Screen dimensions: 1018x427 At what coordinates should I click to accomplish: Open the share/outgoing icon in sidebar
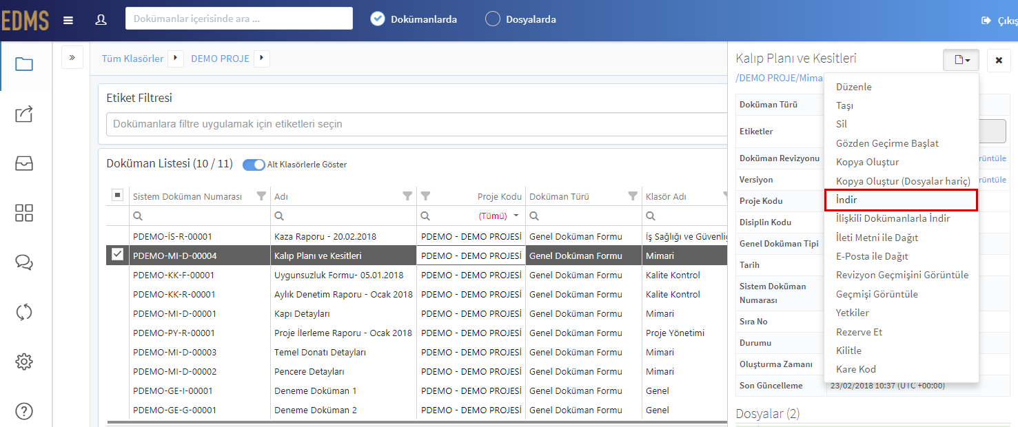[24, 114]
